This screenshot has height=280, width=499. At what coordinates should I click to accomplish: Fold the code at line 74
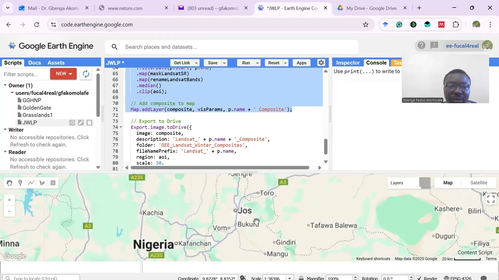pos(121,128)
